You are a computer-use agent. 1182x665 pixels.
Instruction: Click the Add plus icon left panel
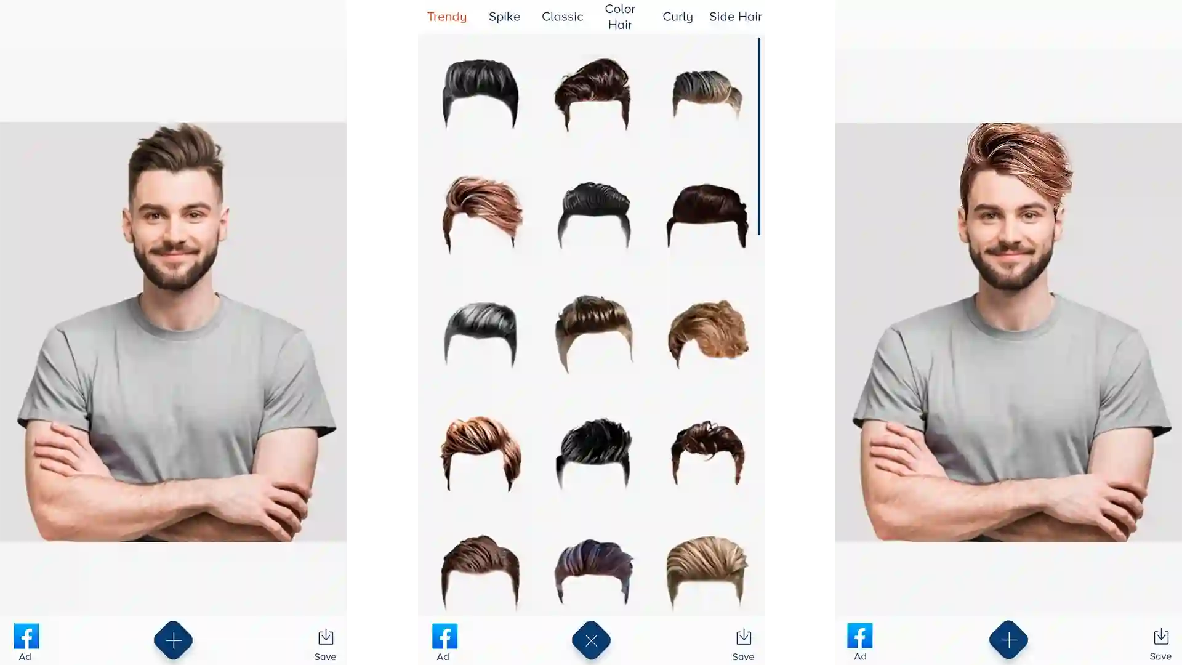(174, 640)
